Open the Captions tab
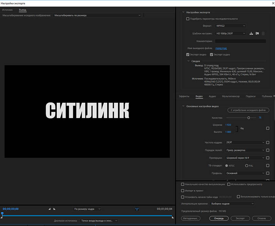The width and height of the screenshot is (275, 226). coord(251,96)
